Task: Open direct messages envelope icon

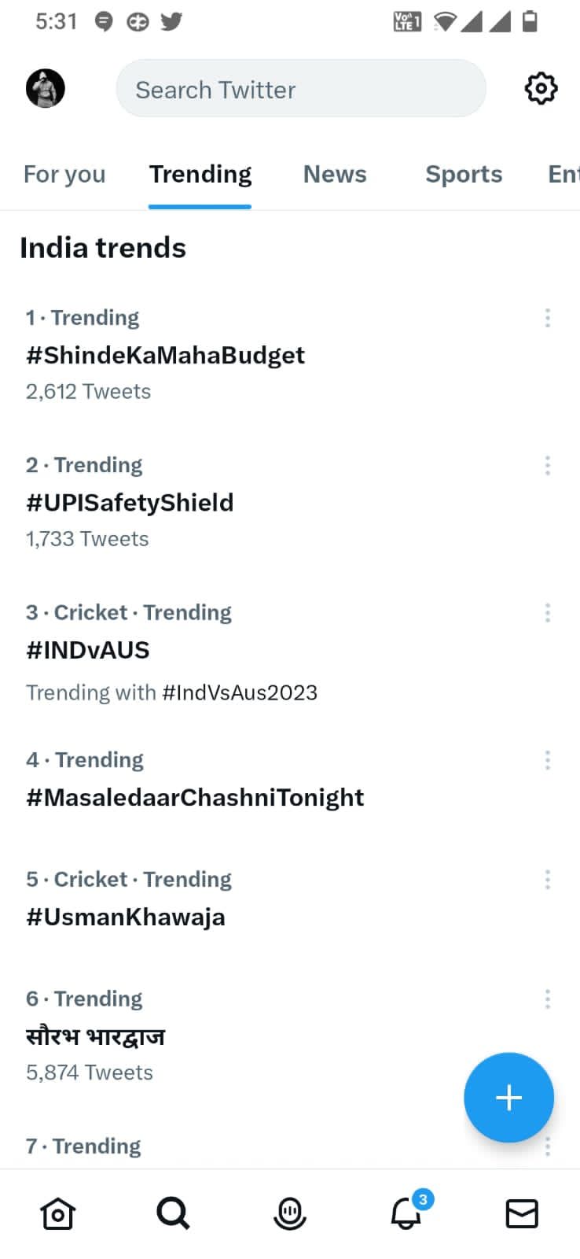Action: click(x=522, y=1213)
